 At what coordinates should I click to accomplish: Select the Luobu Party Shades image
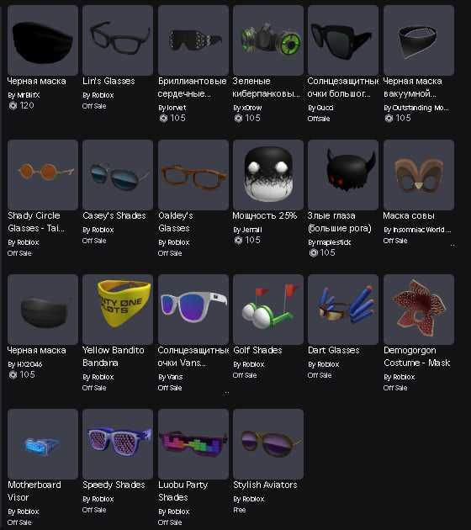pyautogui.click(x=193, y=444)
